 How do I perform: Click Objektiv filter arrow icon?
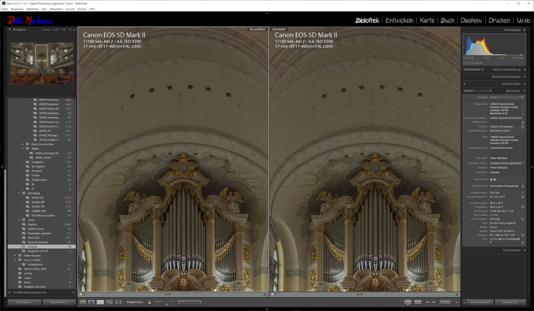tap(523, 235)
